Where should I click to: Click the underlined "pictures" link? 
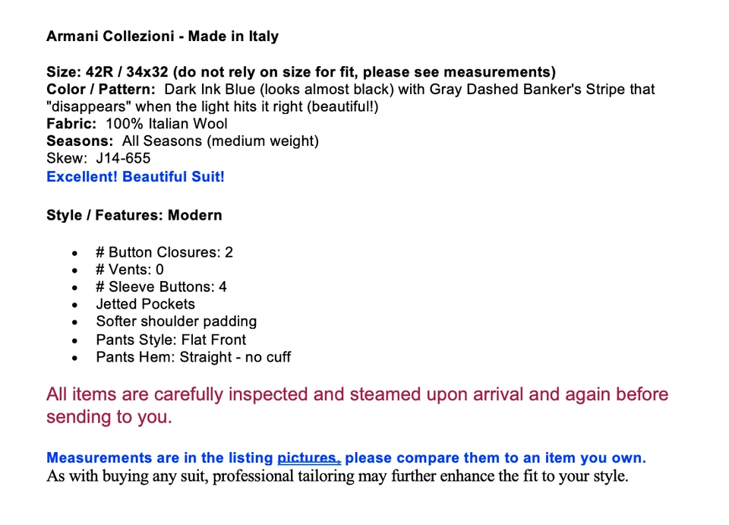(x=308, y=458)
